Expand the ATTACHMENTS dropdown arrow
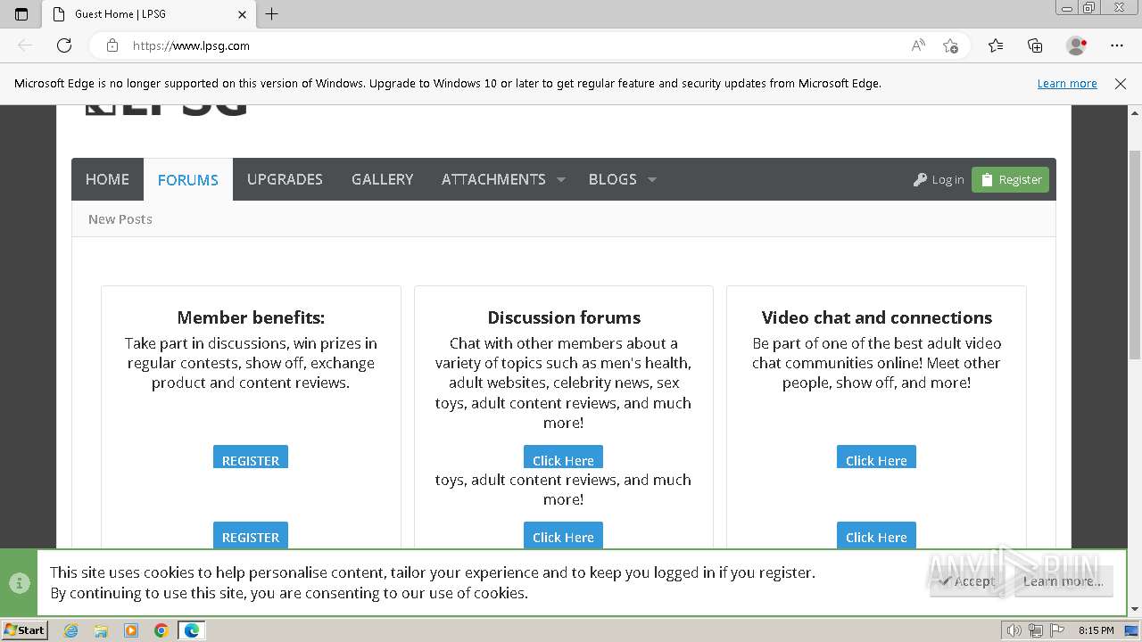 pyautogui.click(x=561, y=179)
